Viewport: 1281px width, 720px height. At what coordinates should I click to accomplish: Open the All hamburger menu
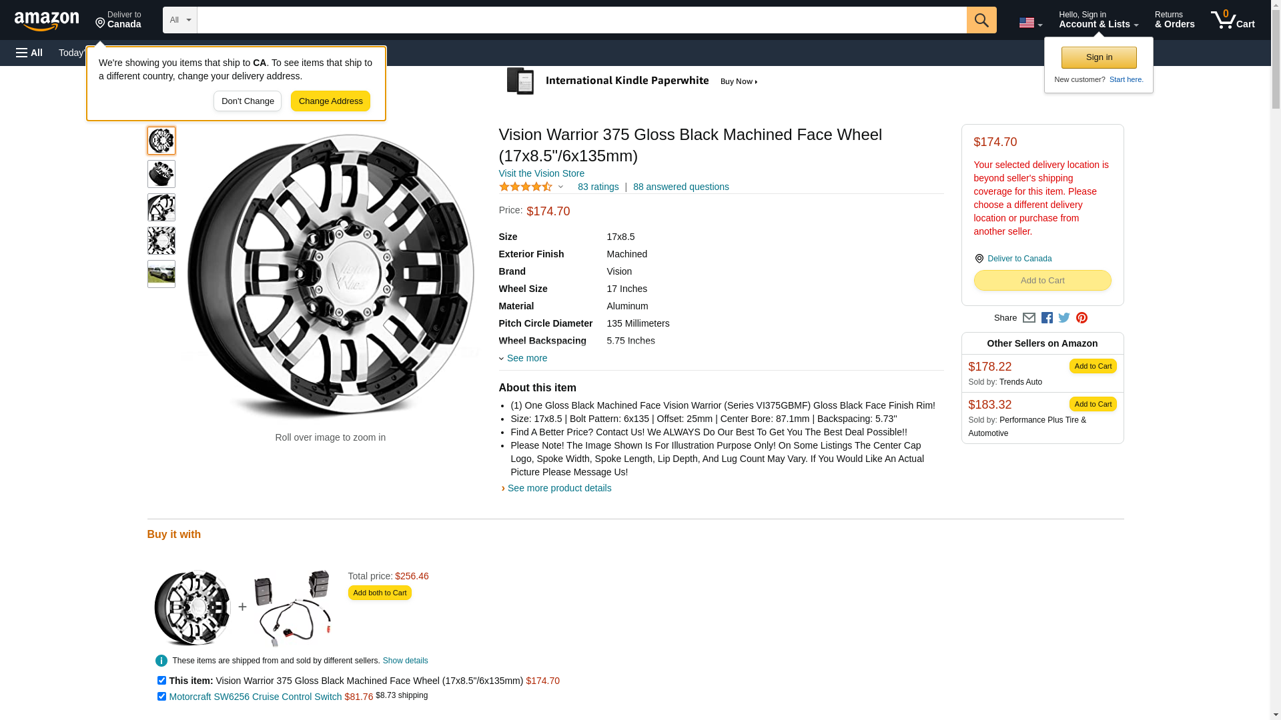29,53
